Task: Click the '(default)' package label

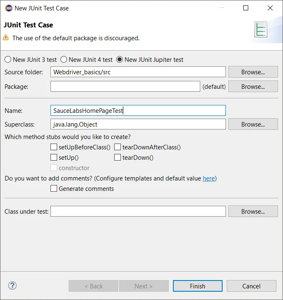Action: 214,87
